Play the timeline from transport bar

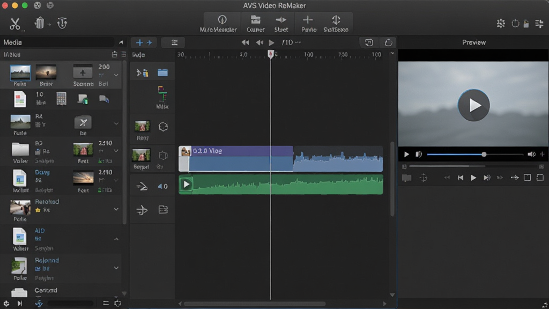coord(271,43)
